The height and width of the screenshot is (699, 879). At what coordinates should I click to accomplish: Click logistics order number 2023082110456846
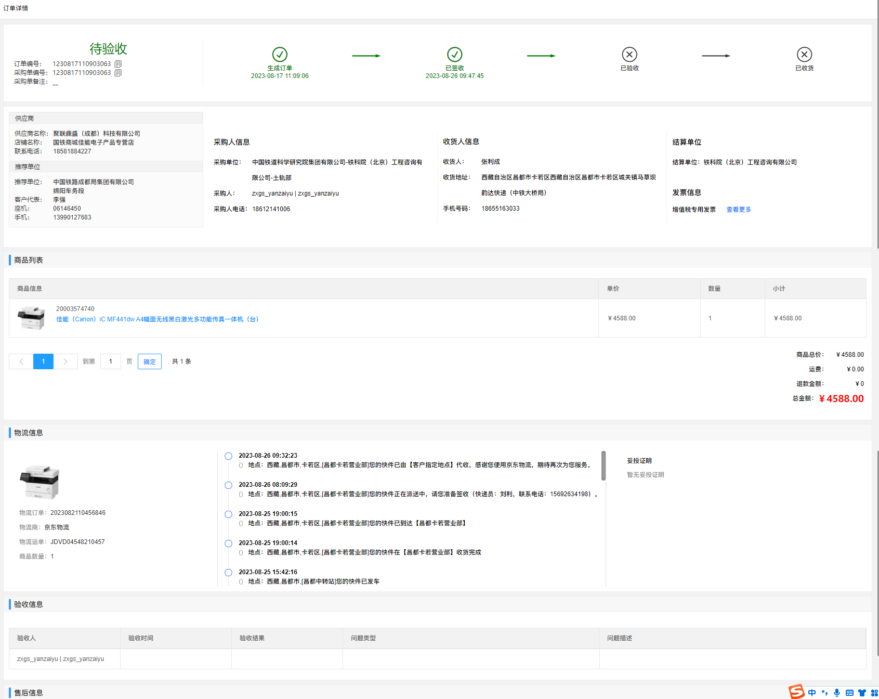point(78,513)
